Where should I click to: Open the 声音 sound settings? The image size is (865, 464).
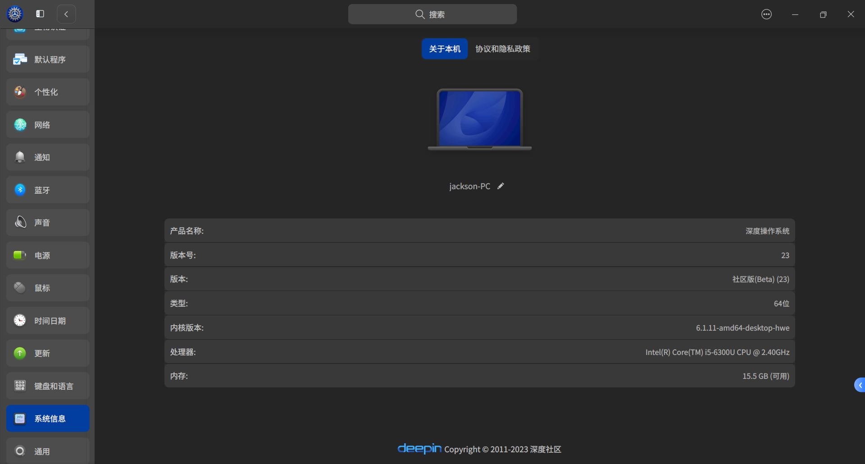coord(47,222)
